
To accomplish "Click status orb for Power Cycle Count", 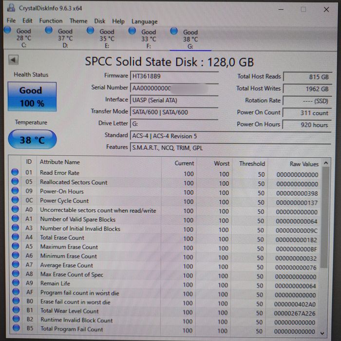I will [15, 200].
